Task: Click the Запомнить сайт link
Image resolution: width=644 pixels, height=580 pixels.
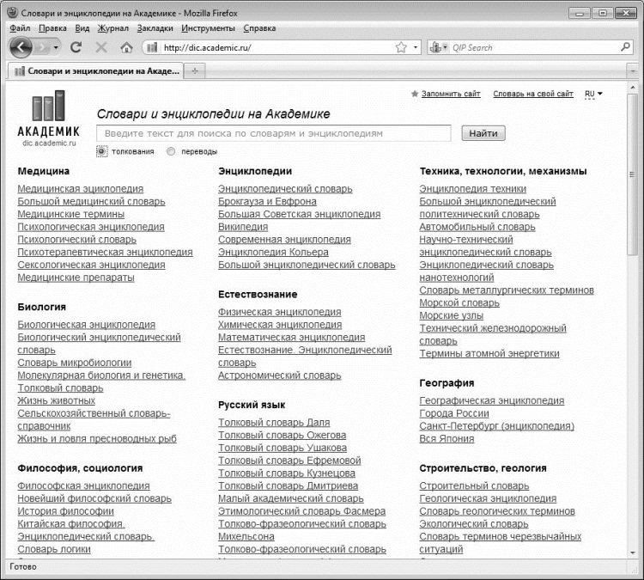Action: (451, 94)
